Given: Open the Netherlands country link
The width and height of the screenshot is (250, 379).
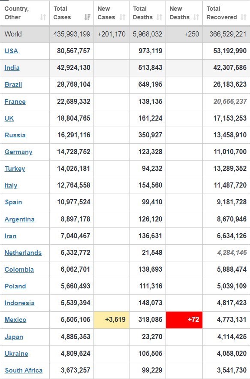Looking at the screenshot, I should tap(23, 252).
